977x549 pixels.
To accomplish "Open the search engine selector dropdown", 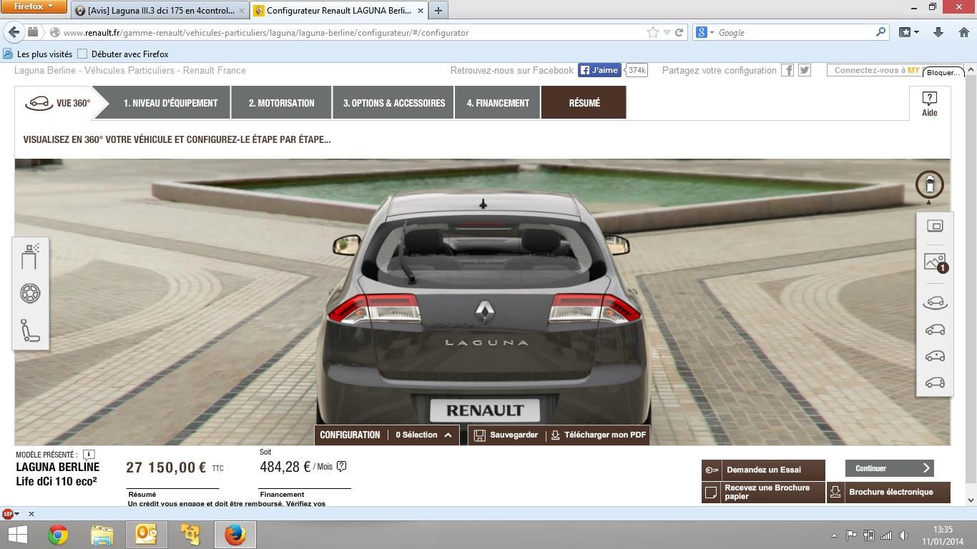I will tap(705, 32).
